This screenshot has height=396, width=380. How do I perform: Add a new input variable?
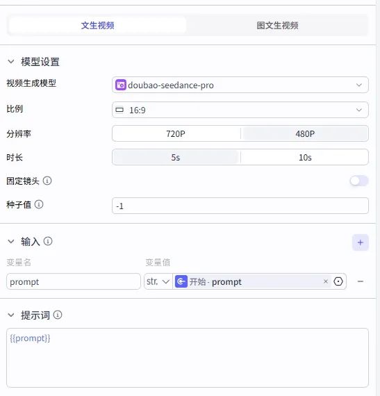point(361,242)
